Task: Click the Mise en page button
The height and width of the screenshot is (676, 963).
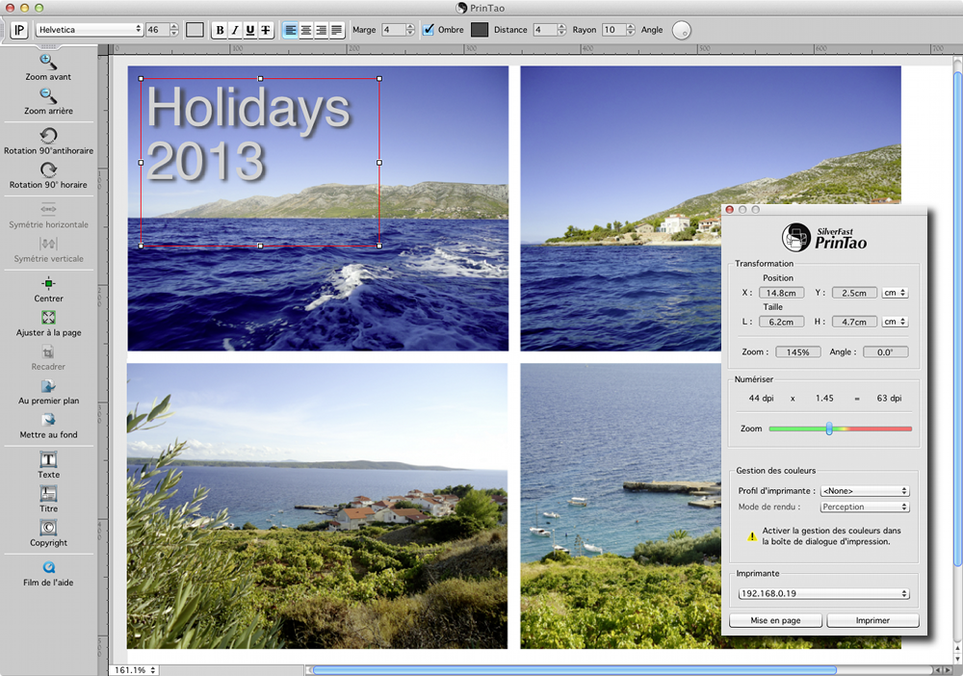Action: (775, 620)
